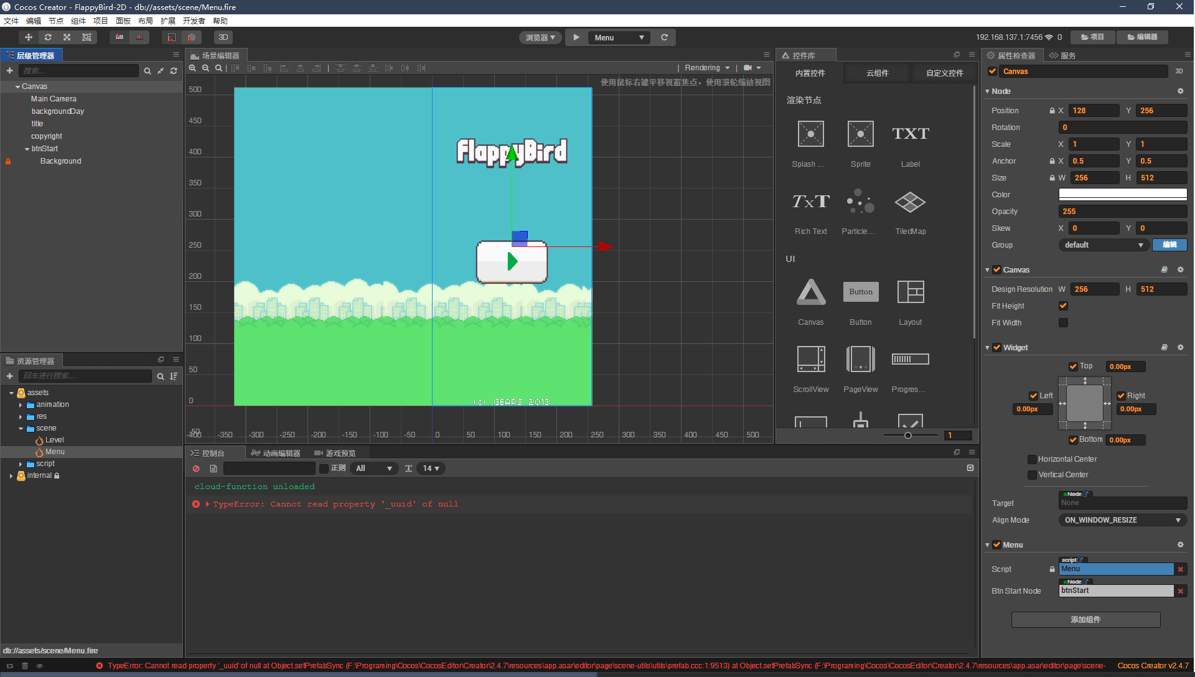The width and height of the screenshot is (1195, 677).
Task: Refresh the preview with reload icon
Action: [x=664, y=37]
